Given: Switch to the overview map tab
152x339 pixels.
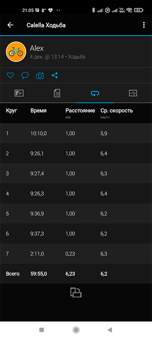Looking at the screenshot, I should 19,93.
